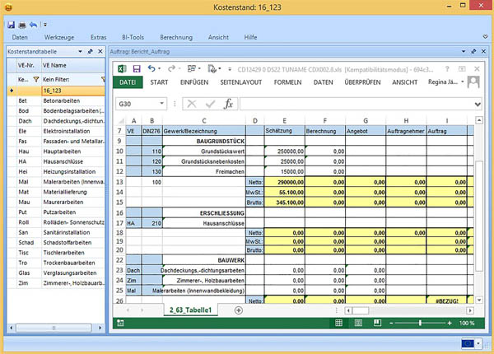Switch to the EINFÜGEN ribbon tab

[x=194, y=82]
